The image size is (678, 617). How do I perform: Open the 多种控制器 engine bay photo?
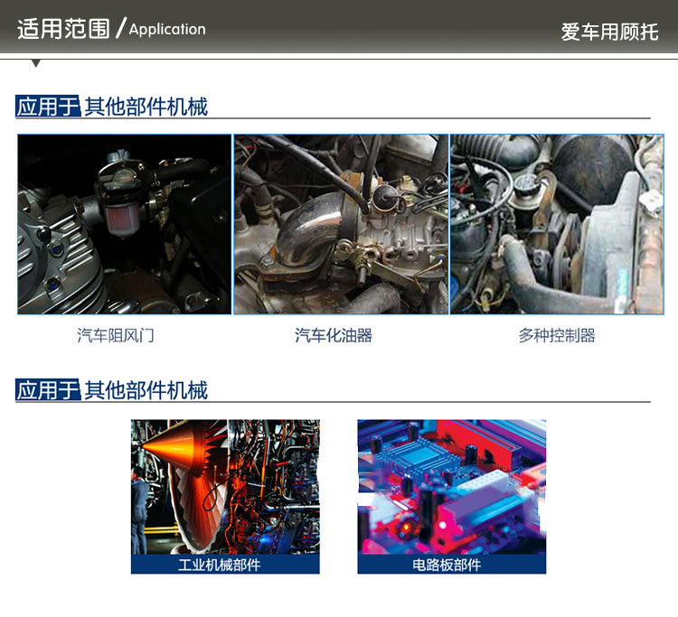coord(557,224)
